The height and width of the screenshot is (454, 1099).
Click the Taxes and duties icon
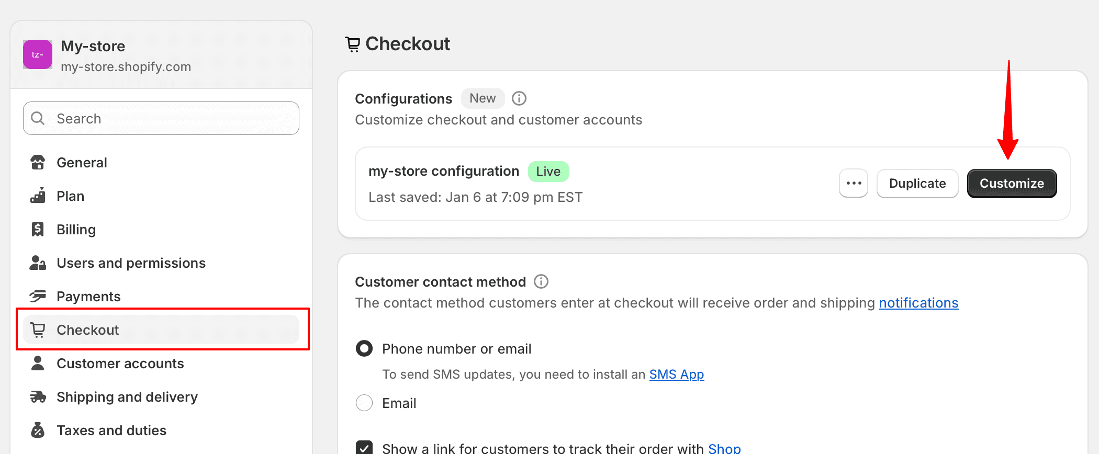pos(38,430)
